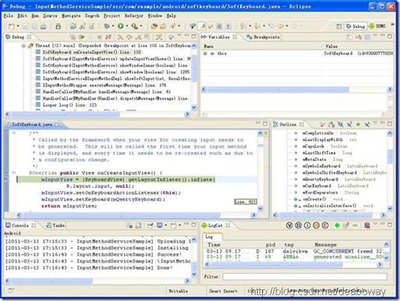Open the New file dropdown arrow
Image resolution: width=400 pixels, height=301 pixels.
[x=18, y=26]
